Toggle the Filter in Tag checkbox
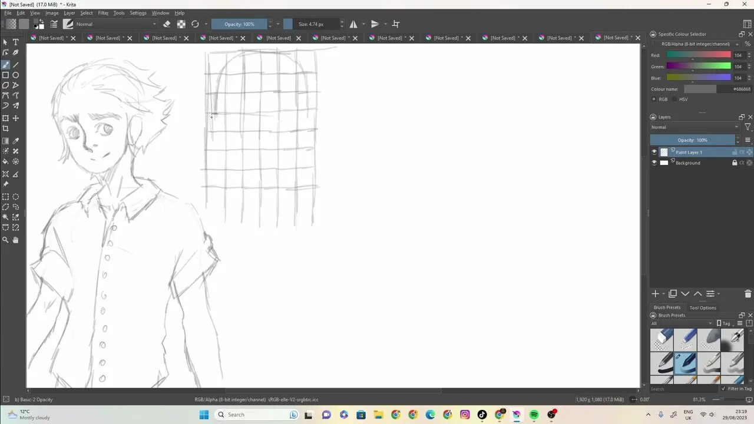This screenshot has height=424, width=754. (723, 389)
